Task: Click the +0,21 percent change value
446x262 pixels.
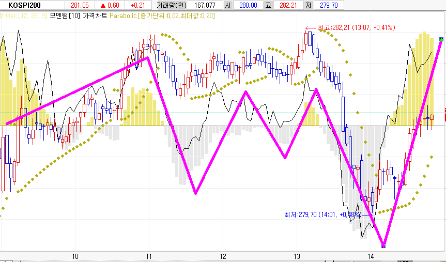Action: (x=137, y=5)
